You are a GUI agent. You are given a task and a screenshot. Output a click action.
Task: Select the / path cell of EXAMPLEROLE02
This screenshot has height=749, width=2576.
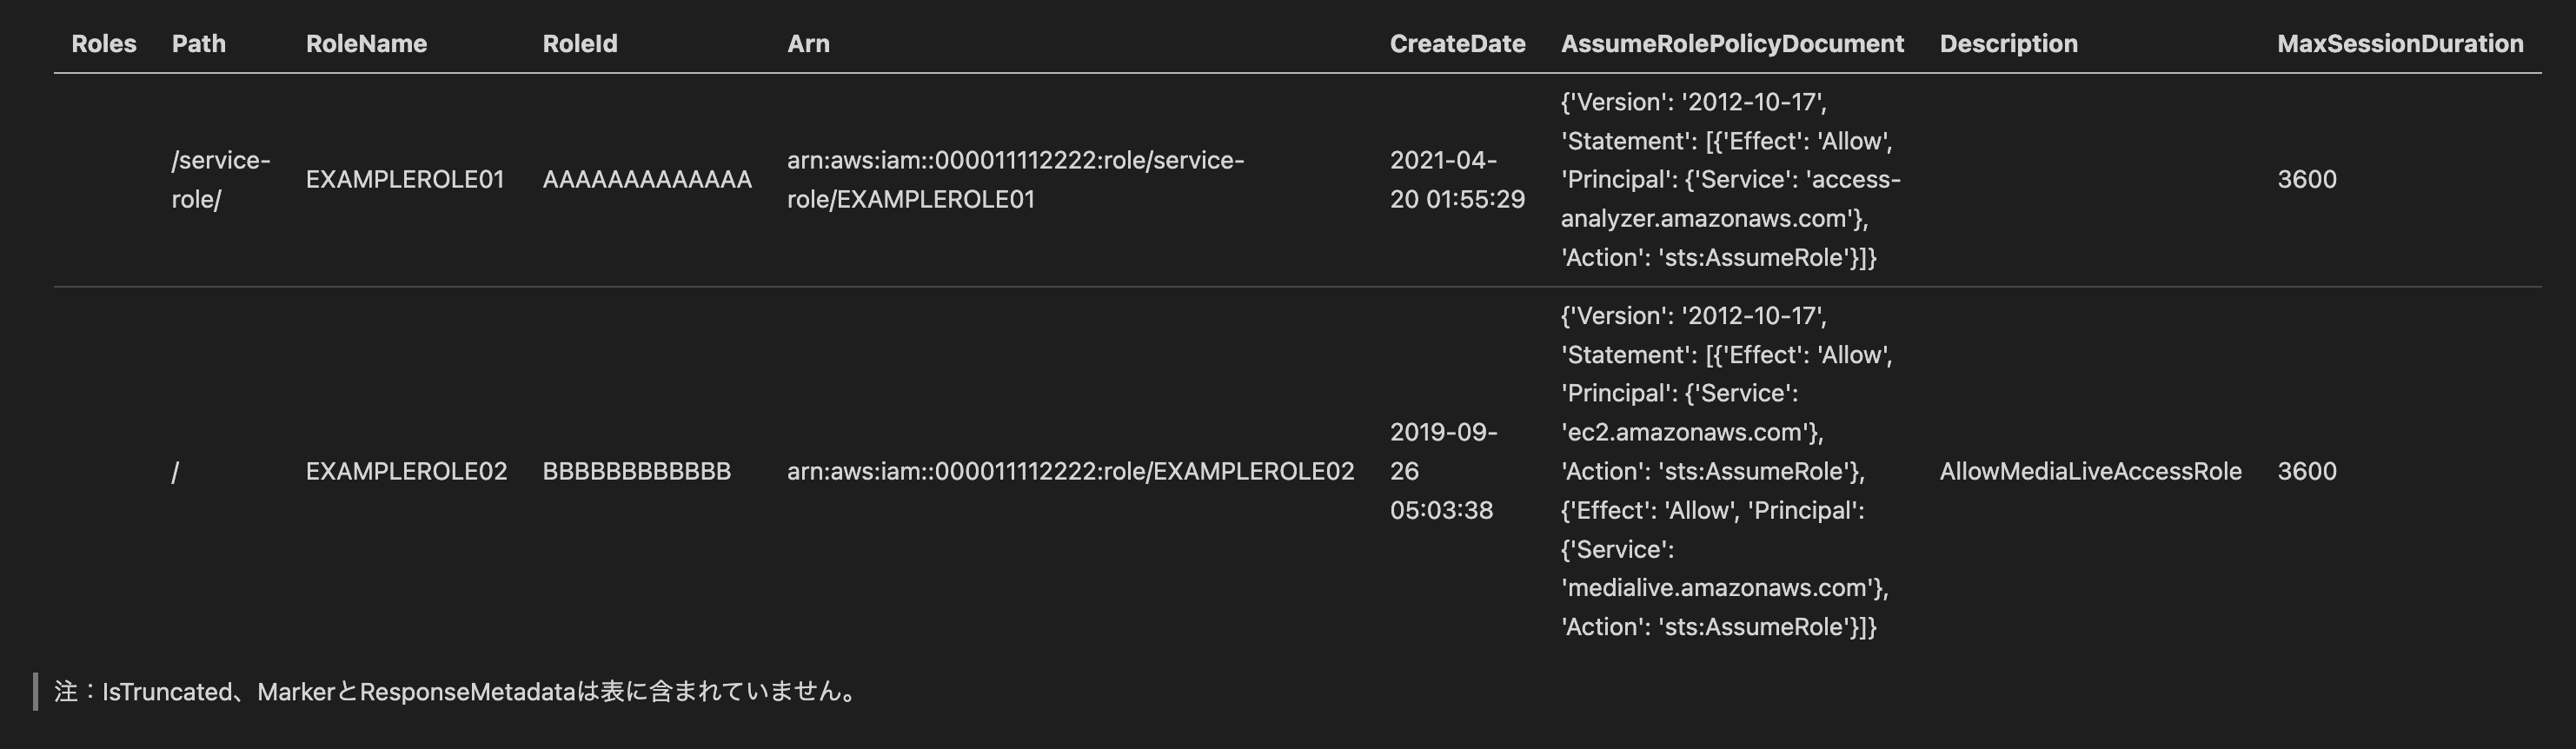(175, 472)
